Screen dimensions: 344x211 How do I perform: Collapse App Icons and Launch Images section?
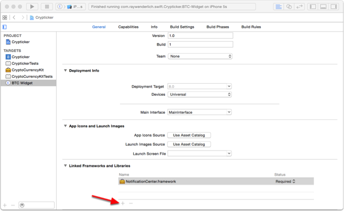(66, 126)
